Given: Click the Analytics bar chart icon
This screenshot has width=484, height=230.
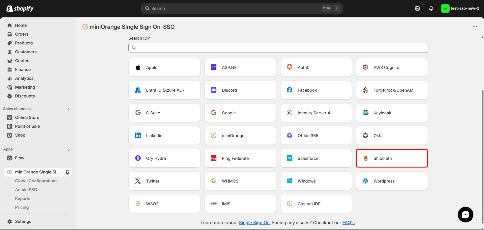Looking at the screenshot, I should click(10, 79).
